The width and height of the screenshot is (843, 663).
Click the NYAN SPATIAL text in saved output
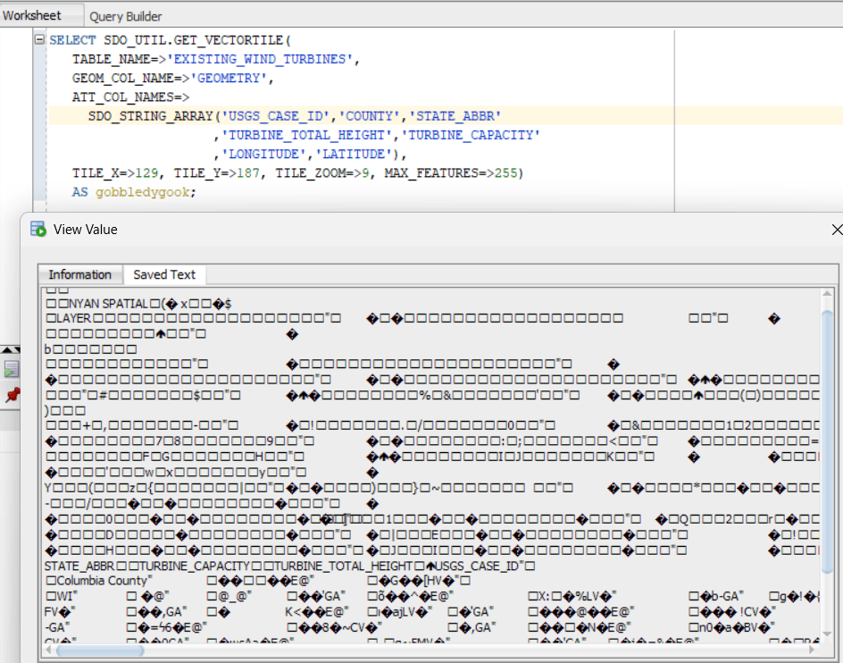109,304
